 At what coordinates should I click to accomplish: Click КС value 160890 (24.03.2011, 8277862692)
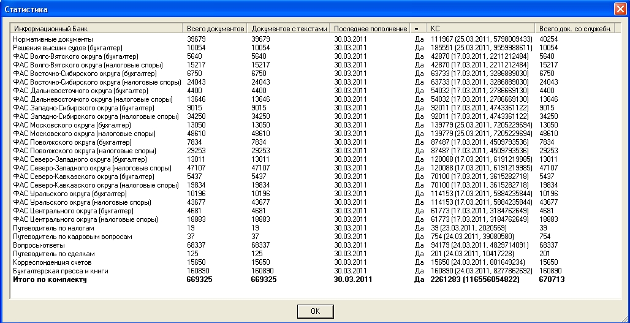pyautogui.click(x=481, y=271)
